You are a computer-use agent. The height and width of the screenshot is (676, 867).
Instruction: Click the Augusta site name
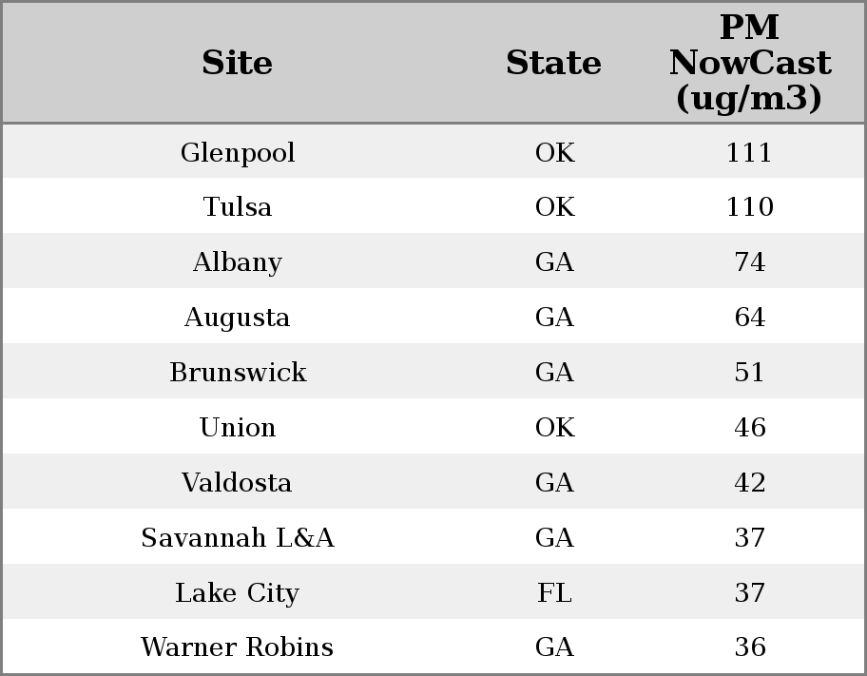238,318
